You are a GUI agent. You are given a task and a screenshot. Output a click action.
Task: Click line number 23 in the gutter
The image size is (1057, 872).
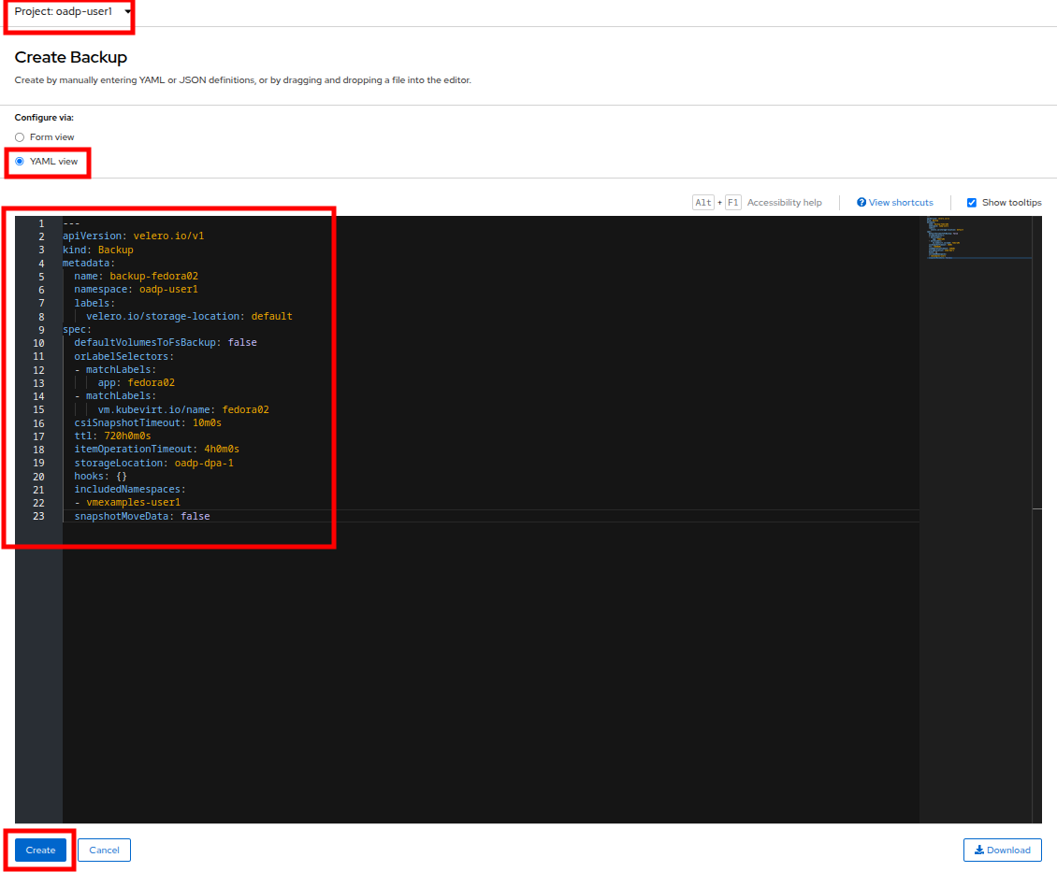[38, 516]
